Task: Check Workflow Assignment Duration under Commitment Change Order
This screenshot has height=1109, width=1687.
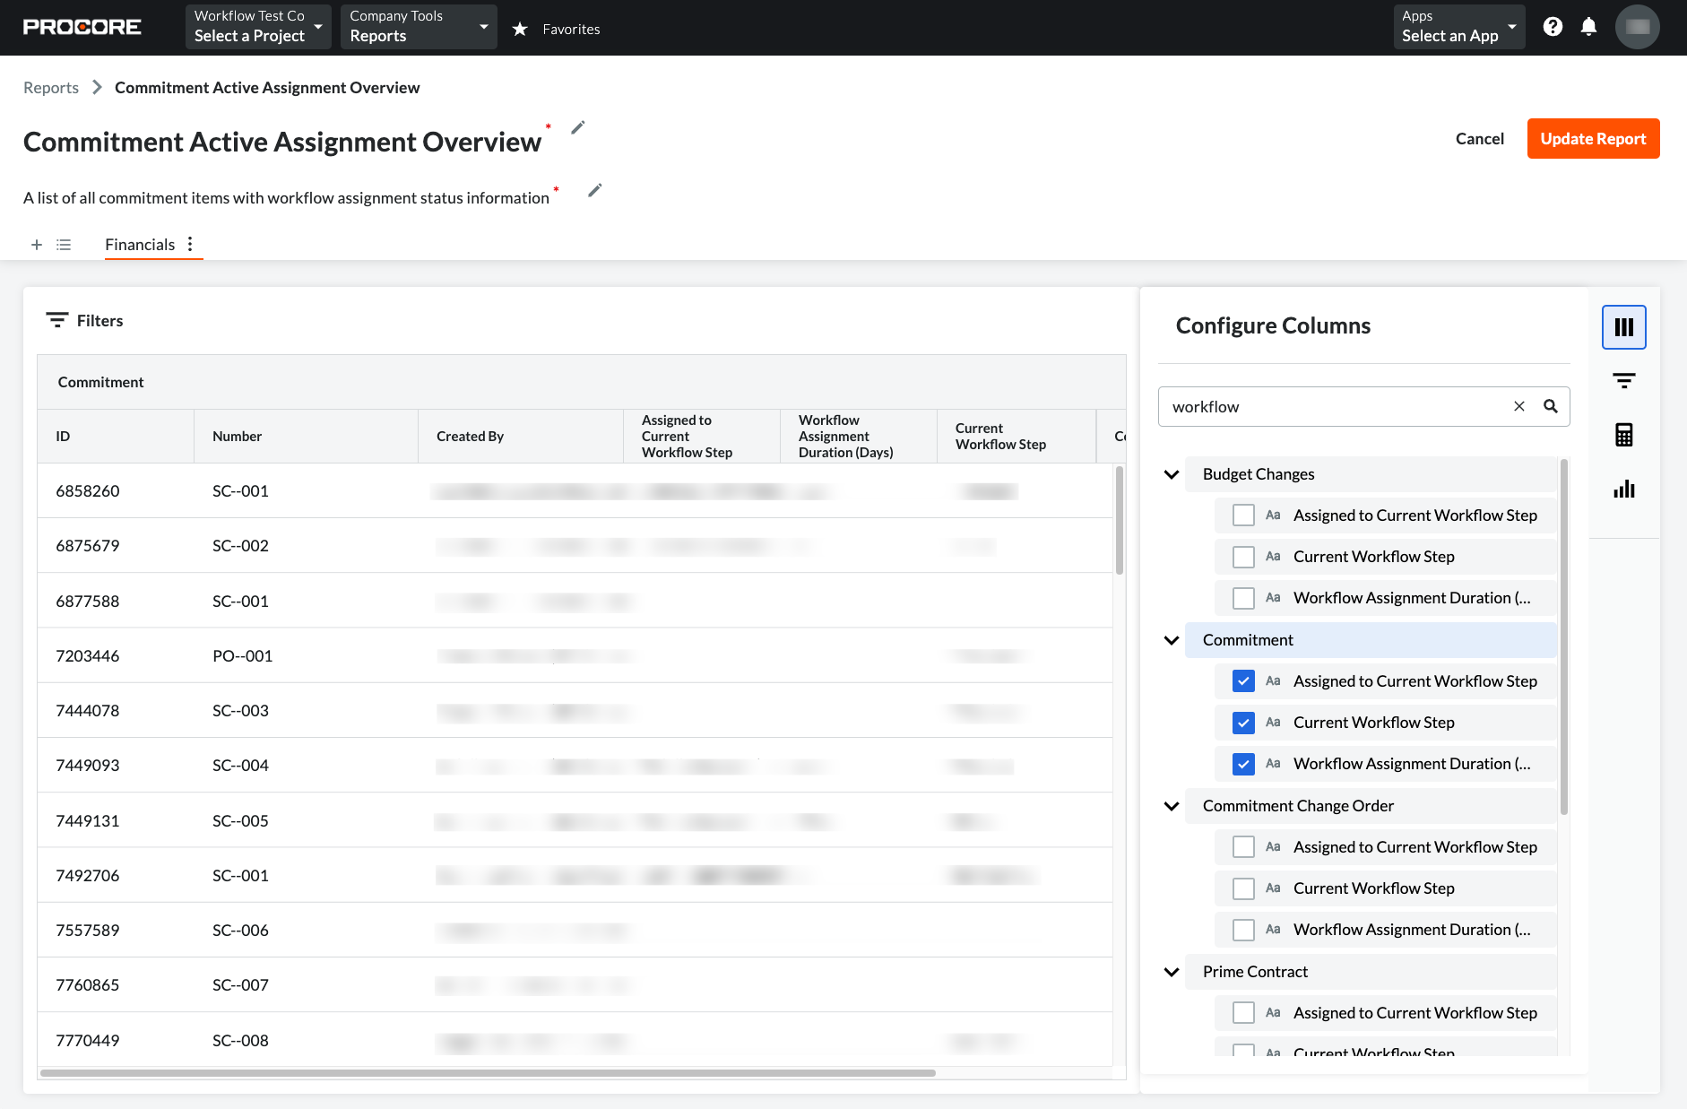Action: click(x=1243, y=929)
